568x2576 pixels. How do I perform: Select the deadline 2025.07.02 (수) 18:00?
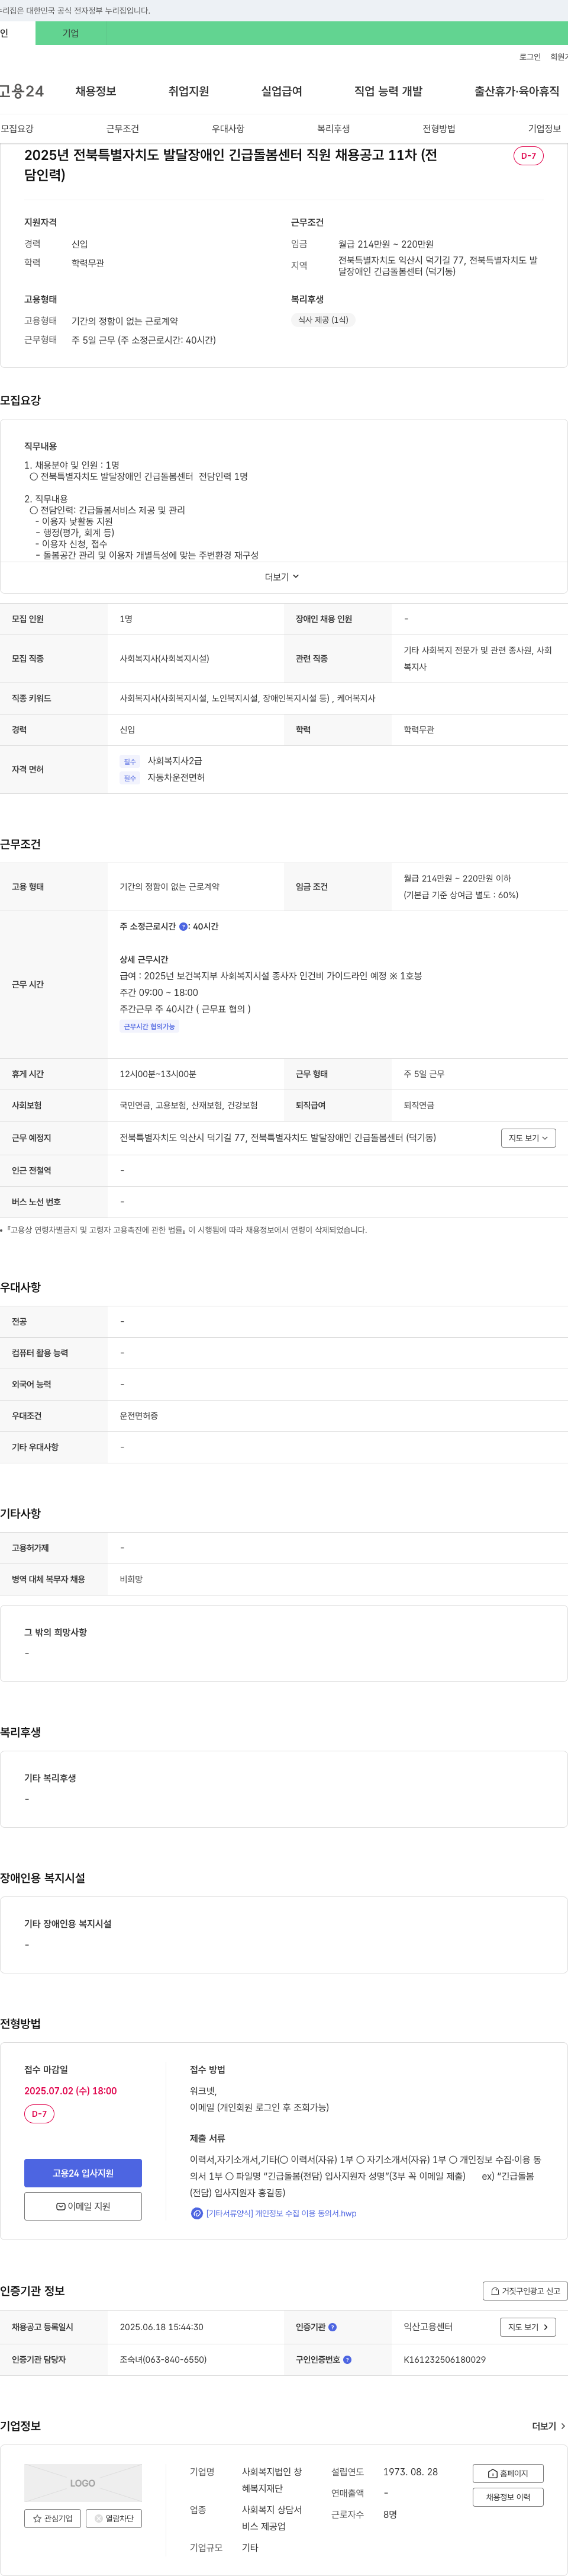71,2090
